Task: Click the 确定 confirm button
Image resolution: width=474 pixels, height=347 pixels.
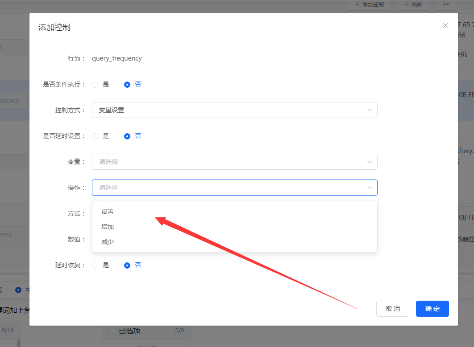Action: tap(432, 308)
